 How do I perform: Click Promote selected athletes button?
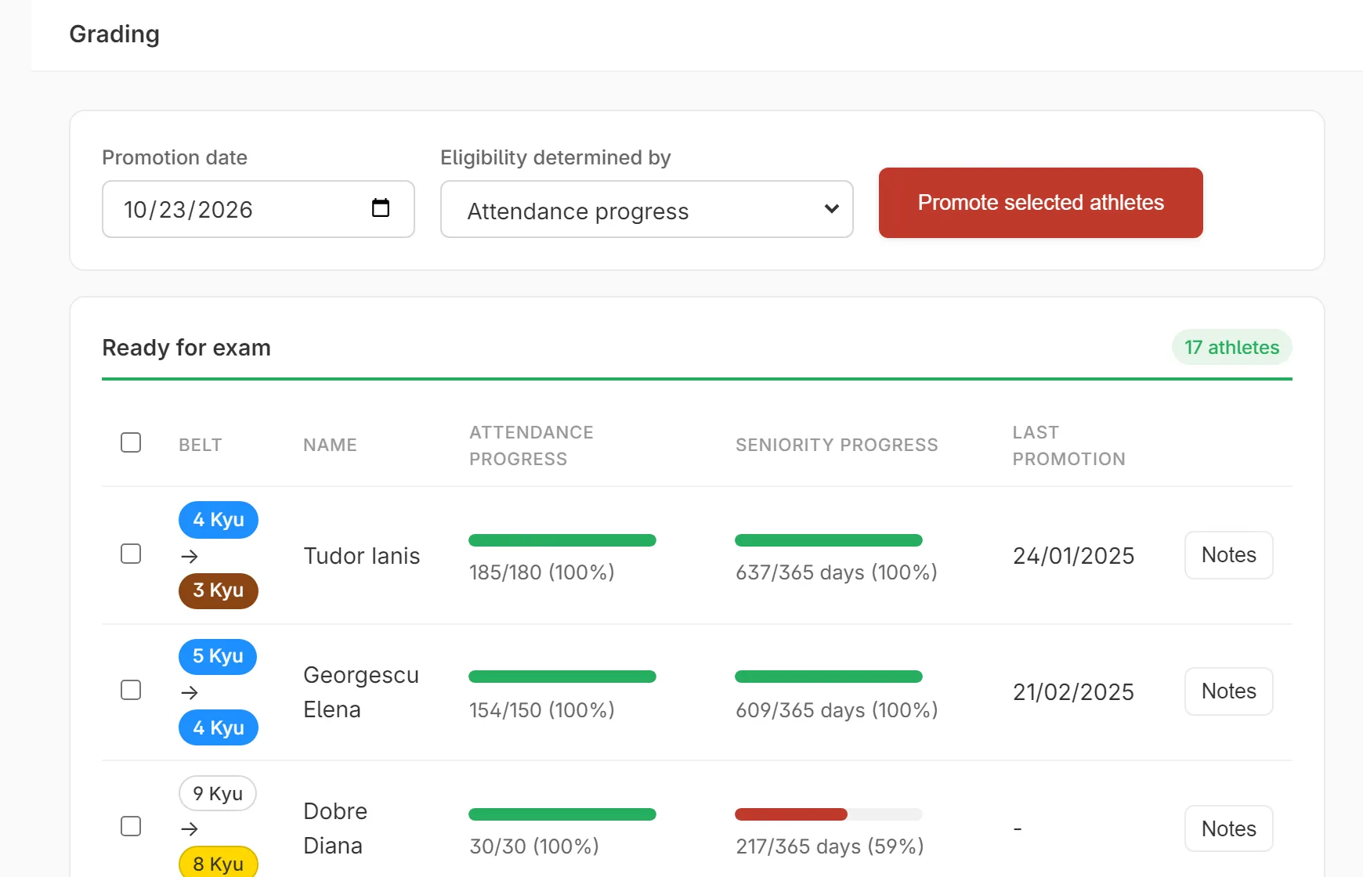(1041, 203)
